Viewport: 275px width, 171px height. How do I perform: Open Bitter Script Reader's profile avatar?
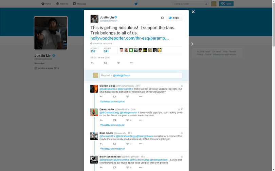[94, 160]
